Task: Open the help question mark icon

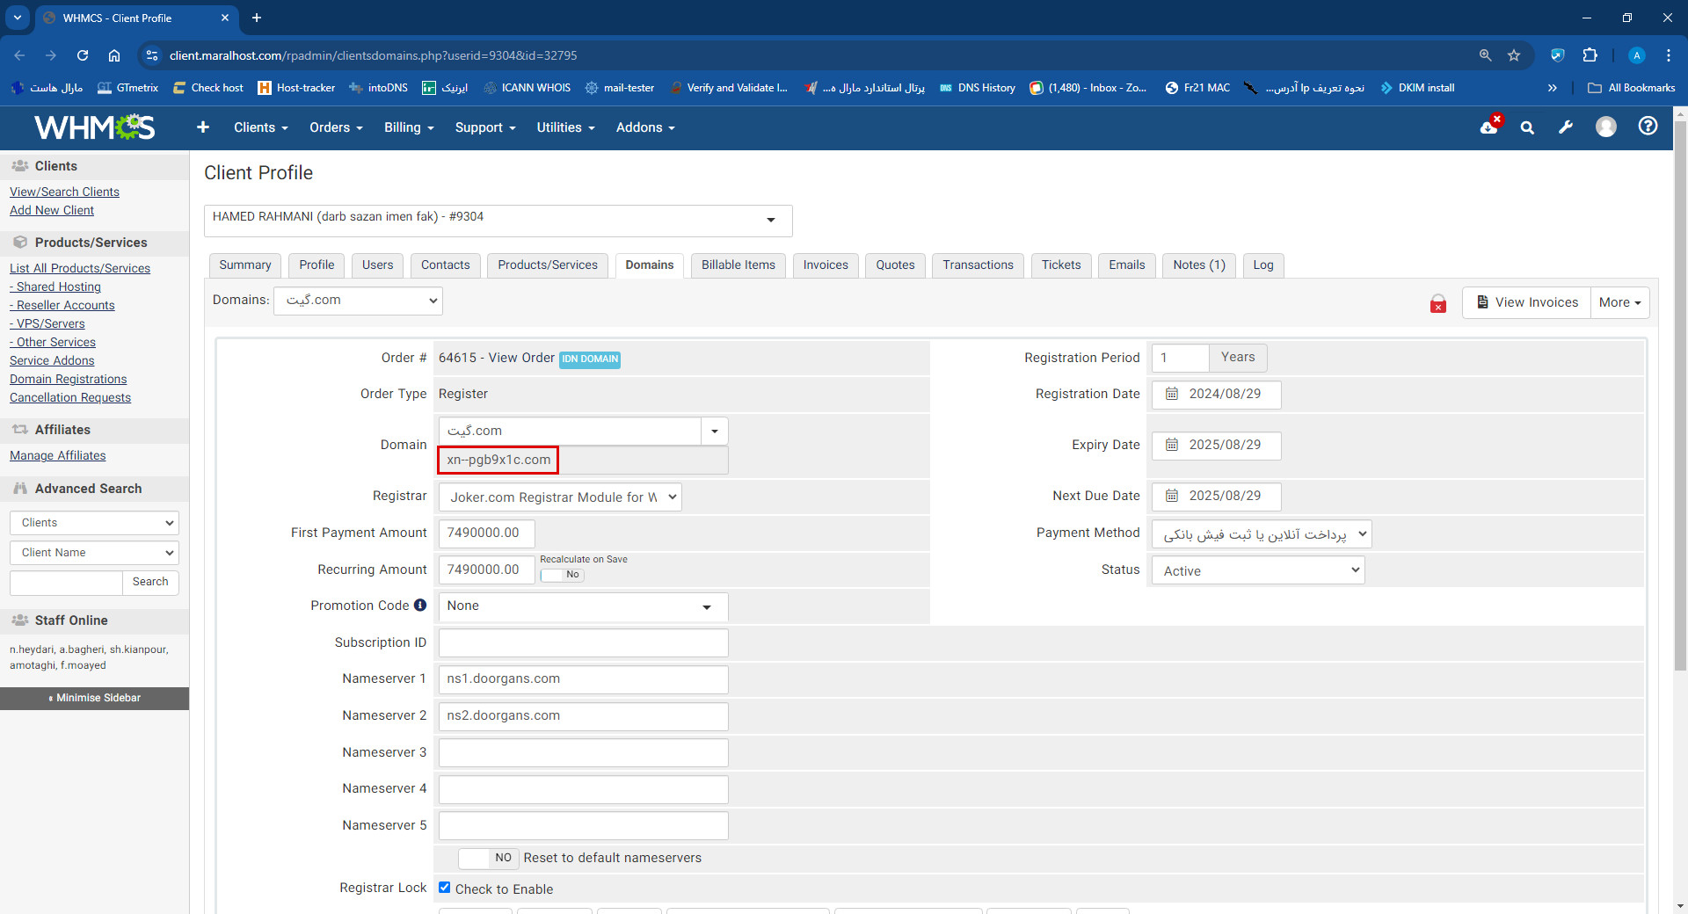Action: pyautogui.click(x=1648, y=127)
